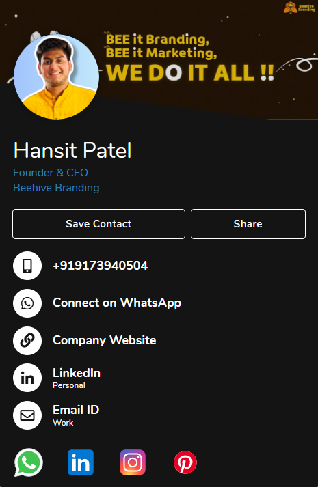The width and height of the screenshot is (318, 487).
Task: Click the Save Contact button
Action: (x=99, y=224)
